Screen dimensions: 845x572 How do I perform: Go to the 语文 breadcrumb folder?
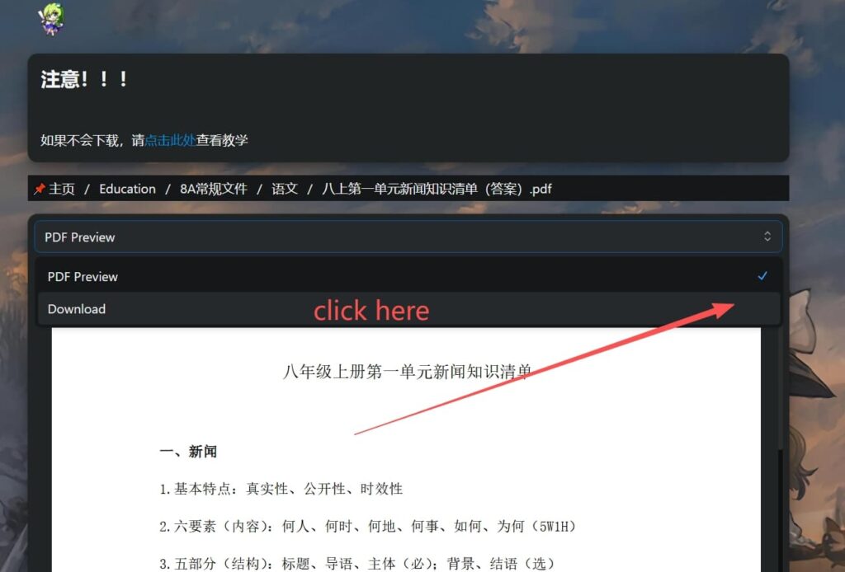tap(285, 189)
